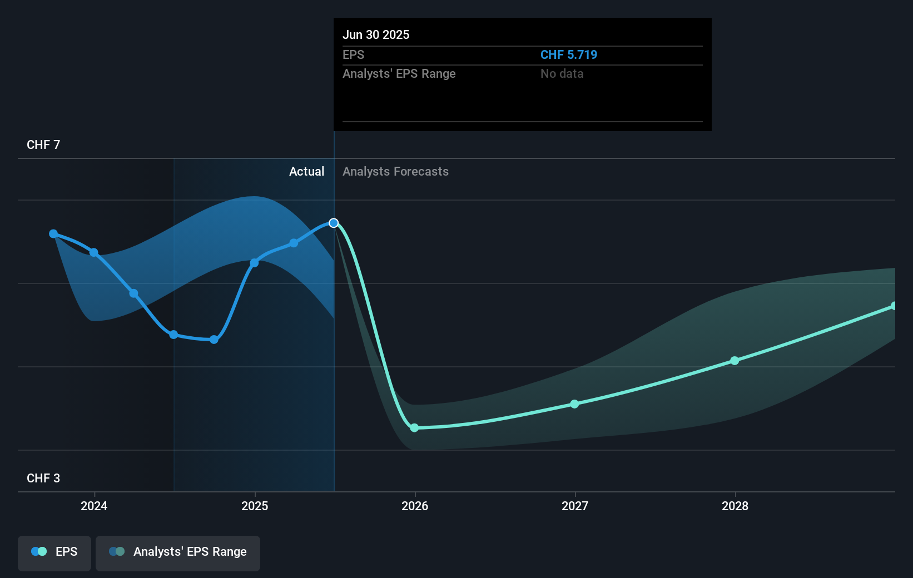The image size is (913, 578).
Task: Click the 2024 x-axis label
Action: [x=94, y=506]
